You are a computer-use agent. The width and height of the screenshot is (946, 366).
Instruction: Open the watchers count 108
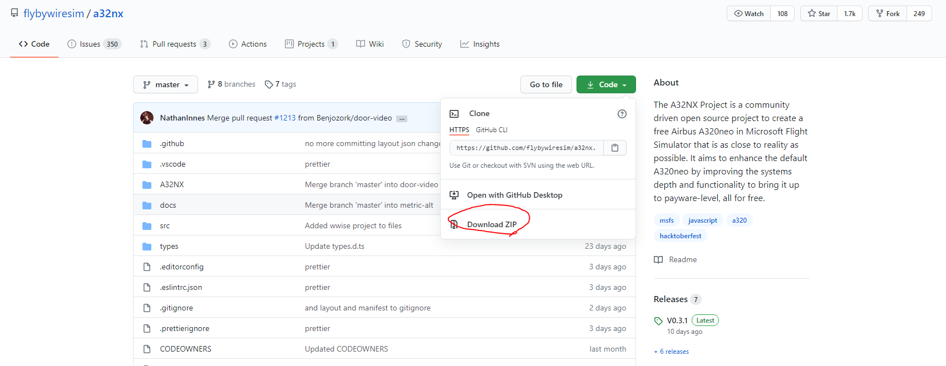click(782, 13)
